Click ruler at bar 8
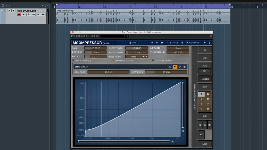The height and width of the screenshot is (150, 267). pyautogui.click(x=232, y=7)
